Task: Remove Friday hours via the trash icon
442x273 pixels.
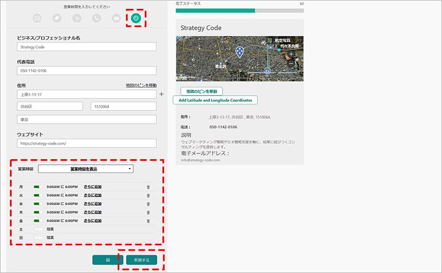Action: 148,221
